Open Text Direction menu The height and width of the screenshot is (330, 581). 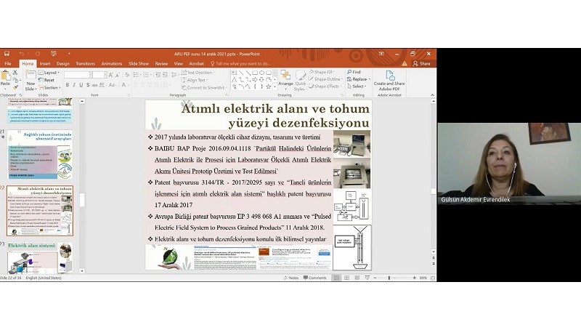197,72
